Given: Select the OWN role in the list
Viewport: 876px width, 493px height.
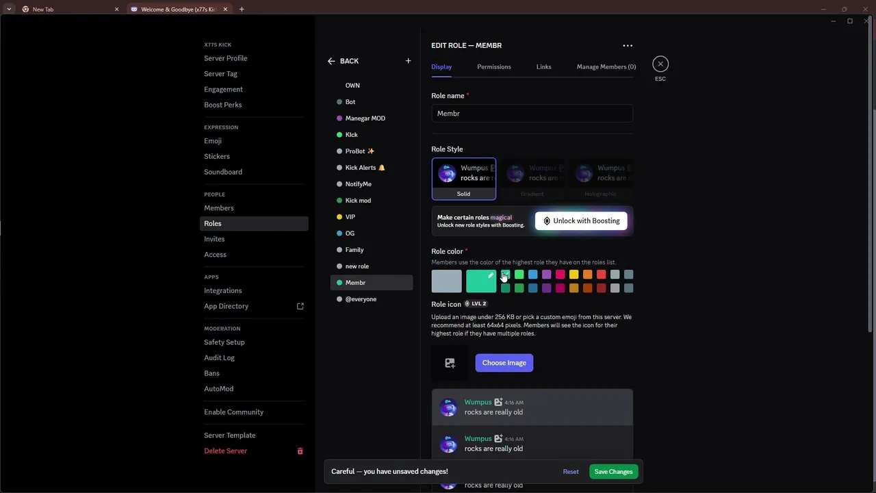Looking at the screenshot, I should [372, 86].
